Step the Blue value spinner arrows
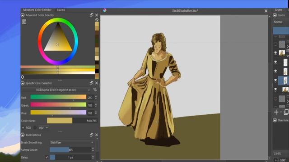Screen dimensions: 289x162 pyautogui.click(x=96, y=113)
